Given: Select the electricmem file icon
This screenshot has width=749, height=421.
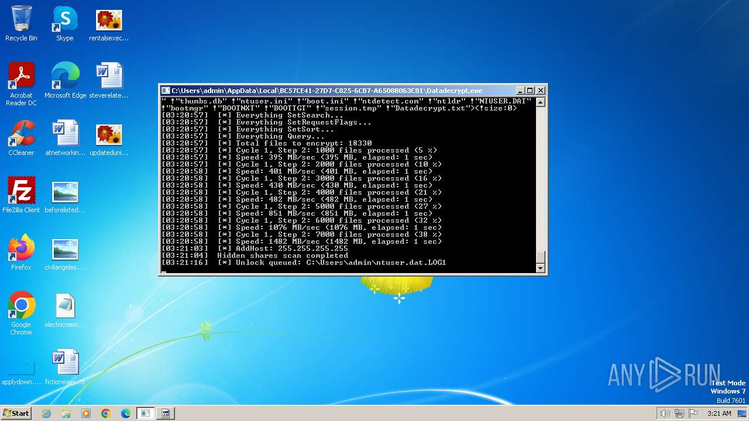Looking at the screenshot, I should tap(65, 310).
